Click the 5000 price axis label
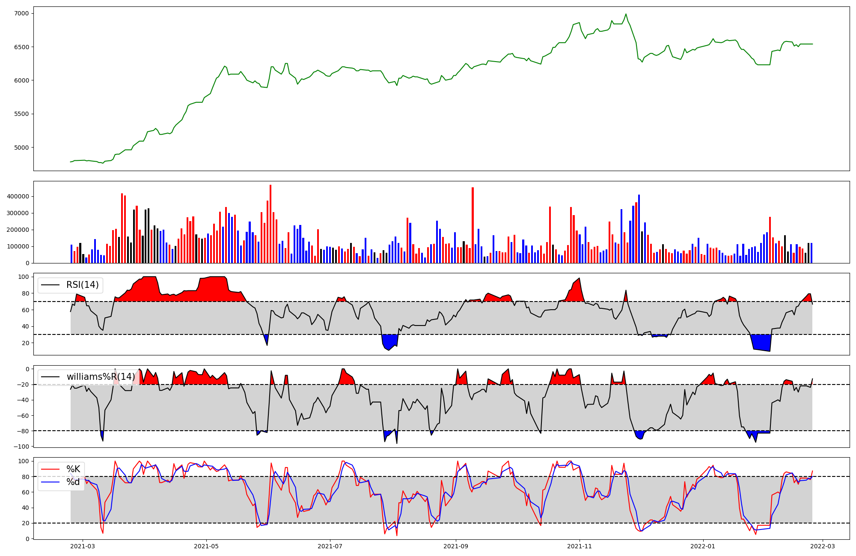The image size is (856, 556). click(22, 148)
